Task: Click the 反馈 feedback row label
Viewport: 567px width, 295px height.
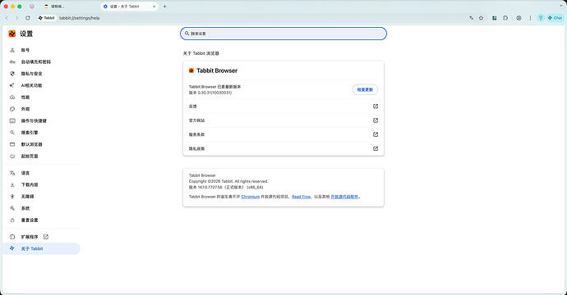Action: point(193,107)
